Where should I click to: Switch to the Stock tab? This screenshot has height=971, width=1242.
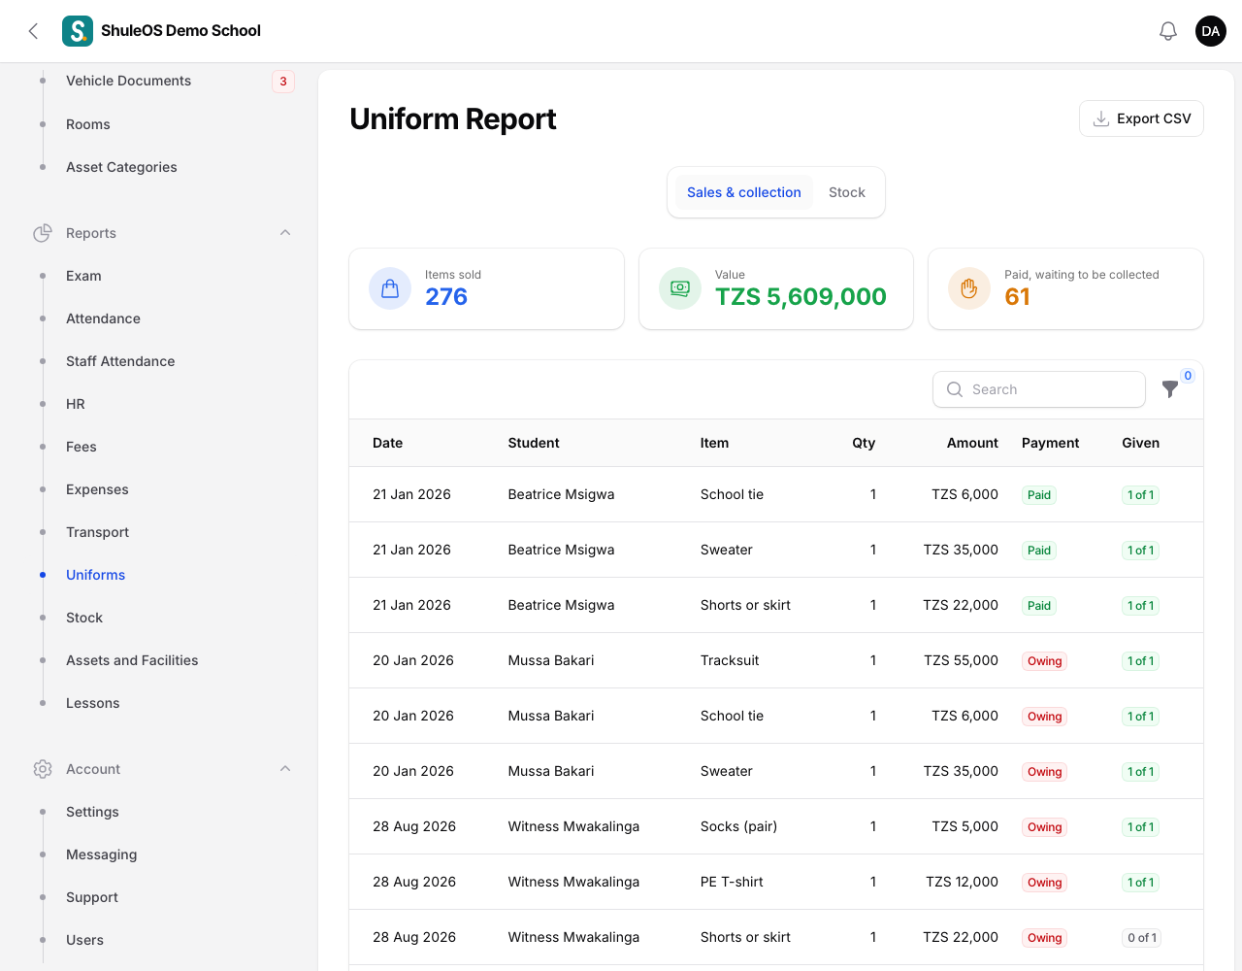[x=847, y=192]
